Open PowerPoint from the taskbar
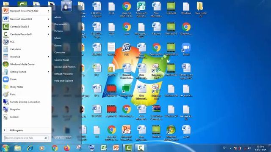The width and height of the screenshot is (271, 152). click(116, 148)
